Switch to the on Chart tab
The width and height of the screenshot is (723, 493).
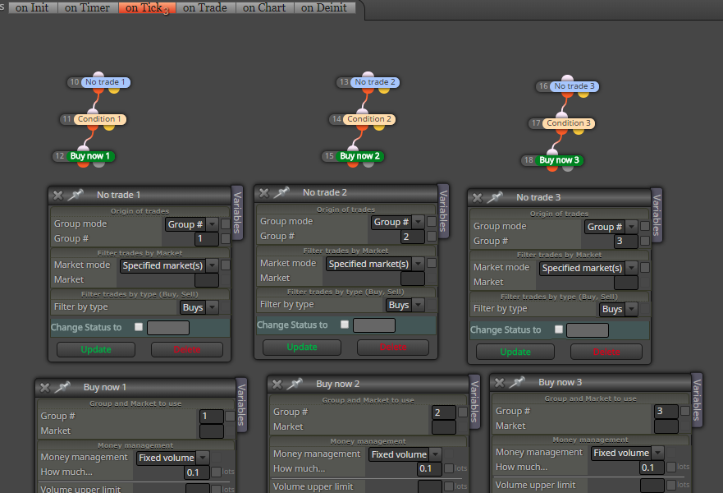[265, 8]
